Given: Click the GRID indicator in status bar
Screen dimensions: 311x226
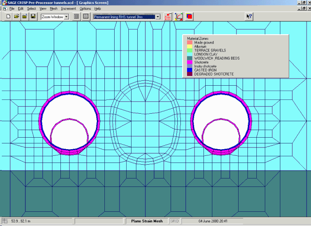Looking at the screenshot, I should tap(175, 221).
